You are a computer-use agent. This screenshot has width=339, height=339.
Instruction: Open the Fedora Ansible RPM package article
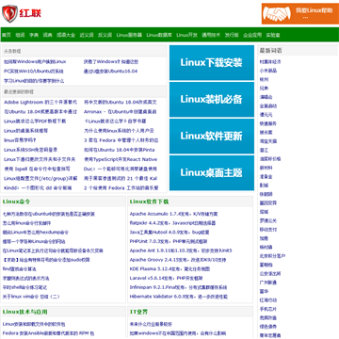click(48, 333)
